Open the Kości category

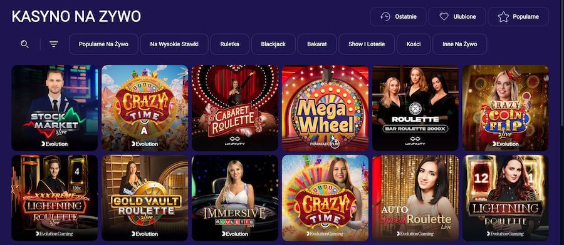point(414,44)
